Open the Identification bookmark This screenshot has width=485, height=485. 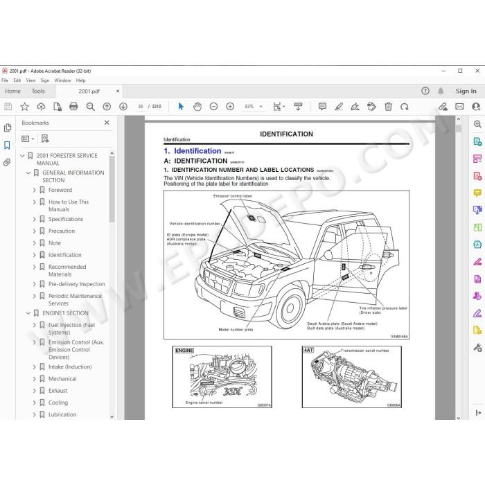pyautogui.click(x=65, y=255)
